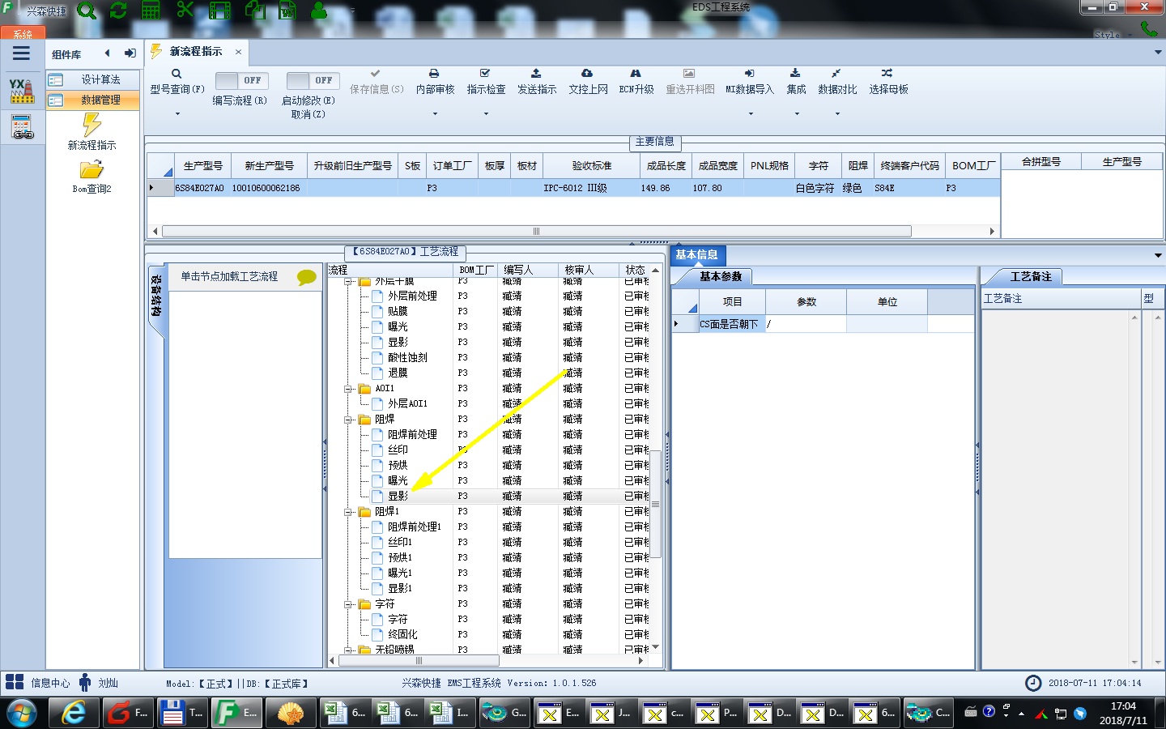This screenshot has width=1166, height=729.
Task: Open dropdown arrow under 内部审核
Action: 435,113
